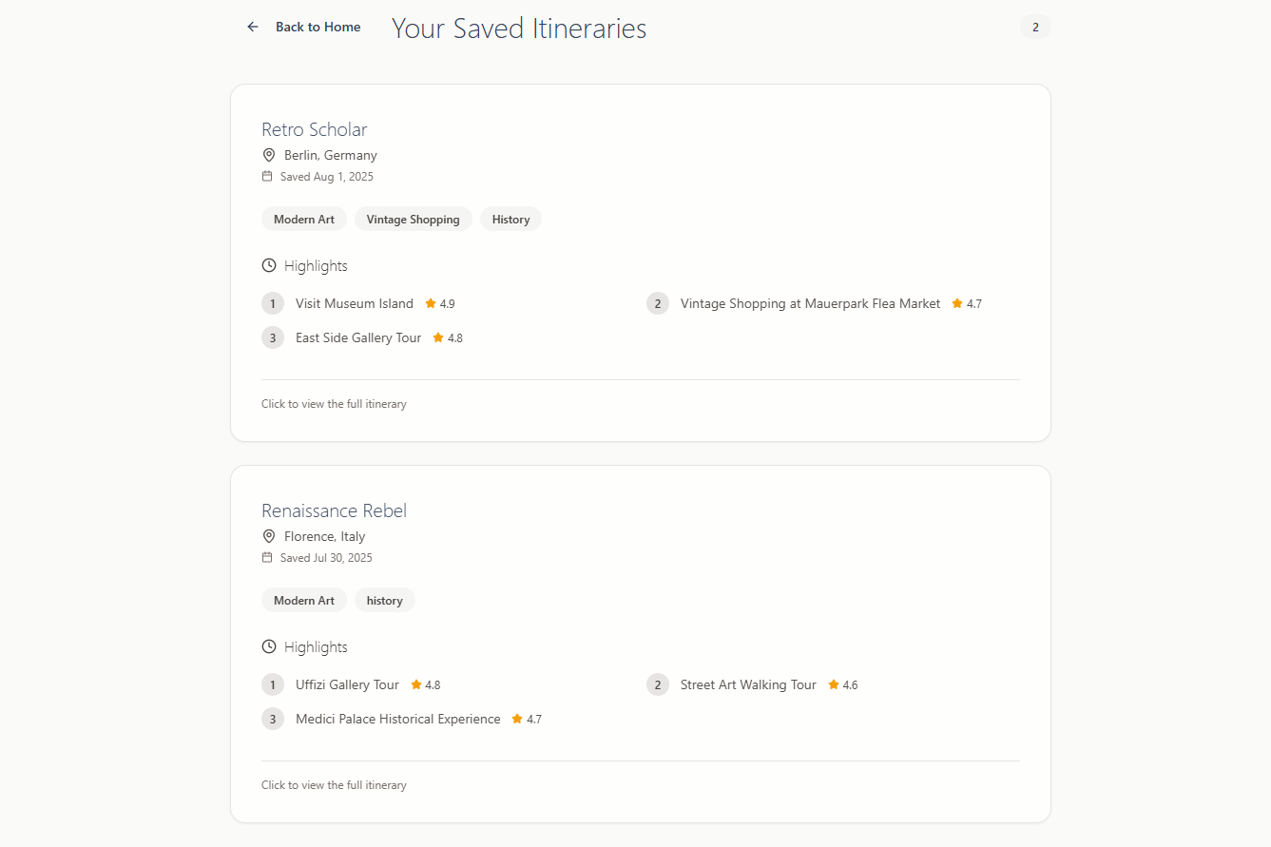Select East Side Gallery Tour highlight
Image resolution: width=1271 pixels, height=847 pixels.
click(358, 338)
